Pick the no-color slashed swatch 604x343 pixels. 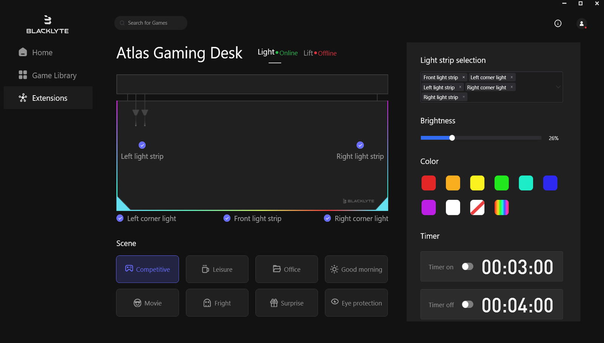pos(477,207)
